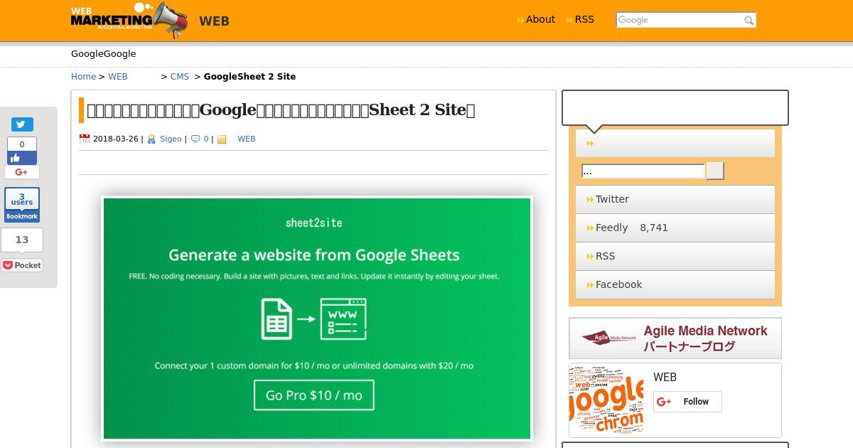This screenshot has height=448, width=853.
Task: Open the Twitter sidebar item
Action: click(675, 199)
